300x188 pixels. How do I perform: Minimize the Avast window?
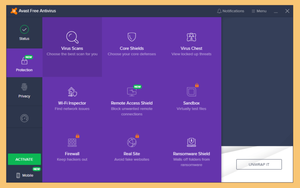click(x=276, y=11)
